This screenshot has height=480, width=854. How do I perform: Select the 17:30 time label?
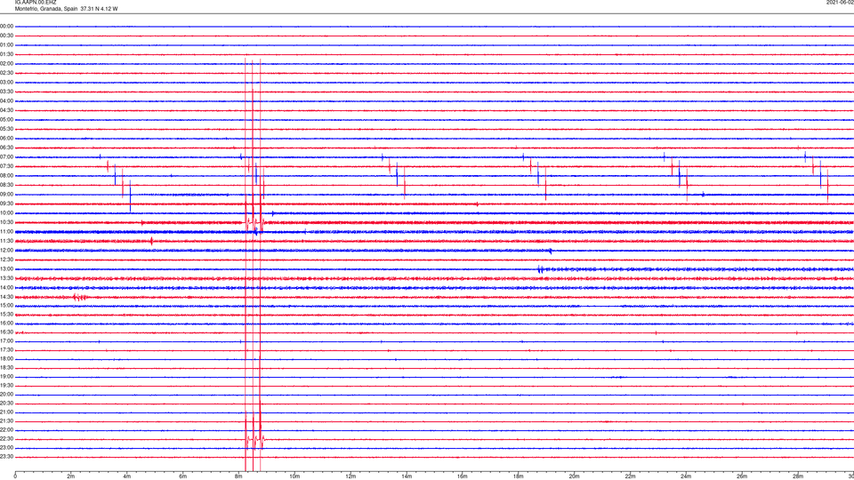pyautogui.click(x=6, y=350)
